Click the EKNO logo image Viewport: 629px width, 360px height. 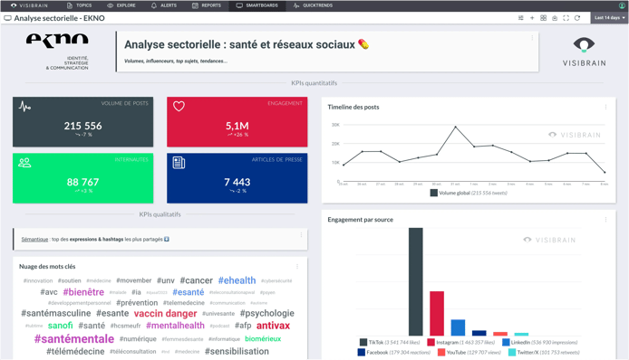pyautogui.click(x=57, y=52)
